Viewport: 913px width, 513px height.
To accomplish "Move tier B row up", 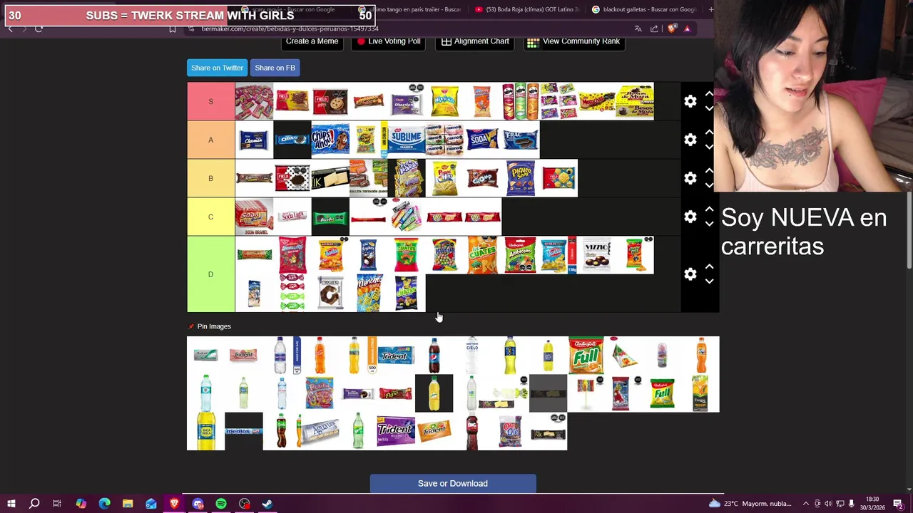I will coord(709,171).
